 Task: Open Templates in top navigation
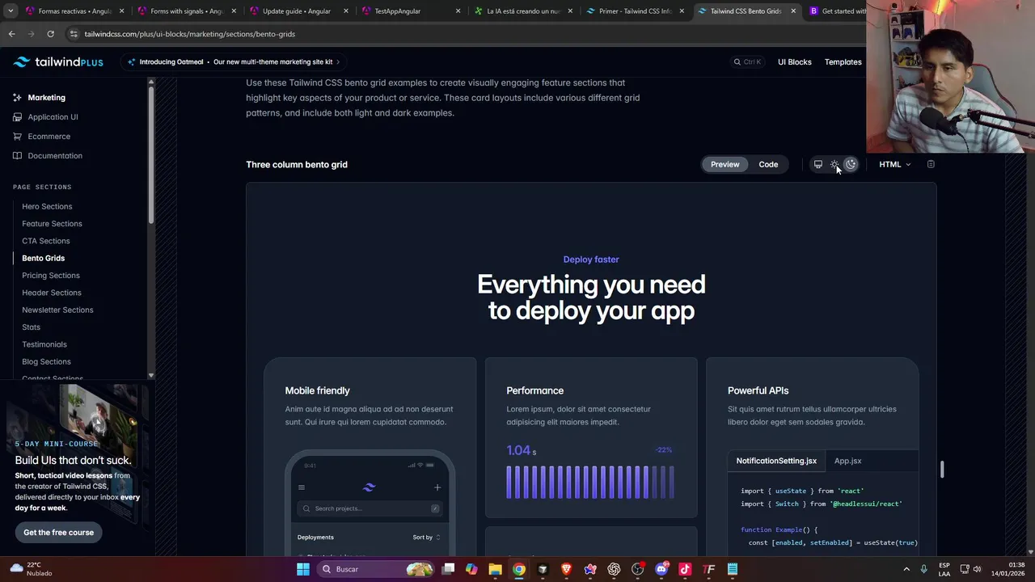click(x=843, y=62)
